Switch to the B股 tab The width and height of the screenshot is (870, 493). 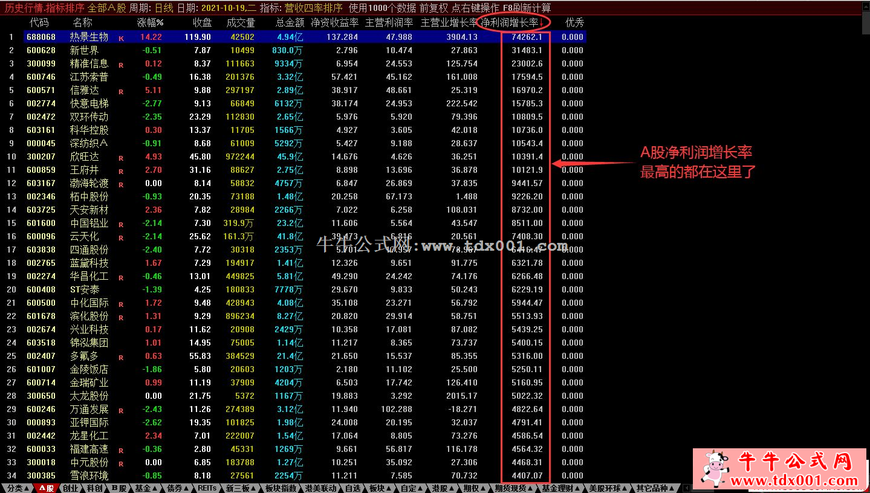pos(119,488)
